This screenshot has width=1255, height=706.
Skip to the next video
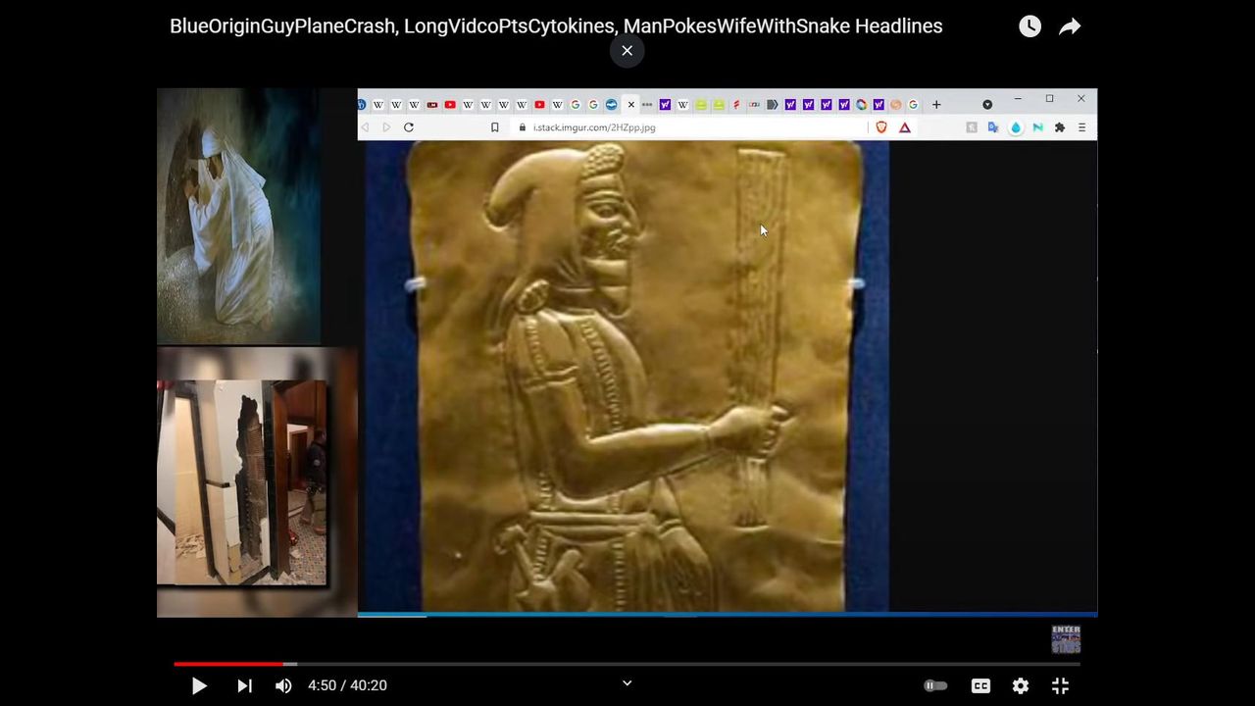coord(244,685)
